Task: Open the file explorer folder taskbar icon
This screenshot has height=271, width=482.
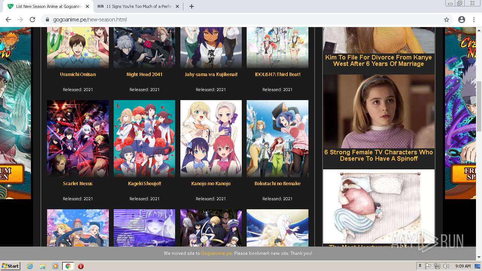Action: [43, 266]
